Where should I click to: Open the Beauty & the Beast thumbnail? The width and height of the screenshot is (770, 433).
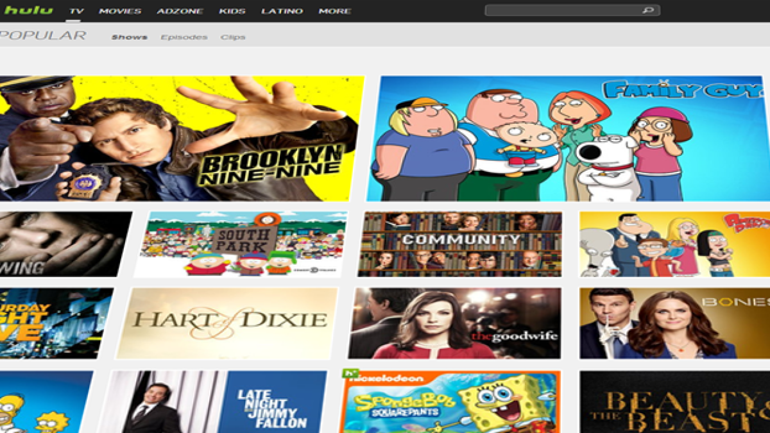click(674, 402)
